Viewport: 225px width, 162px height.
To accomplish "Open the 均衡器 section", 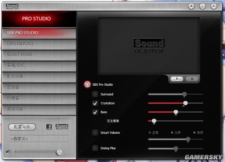I will pyautogui.click(x=39, y=99).
